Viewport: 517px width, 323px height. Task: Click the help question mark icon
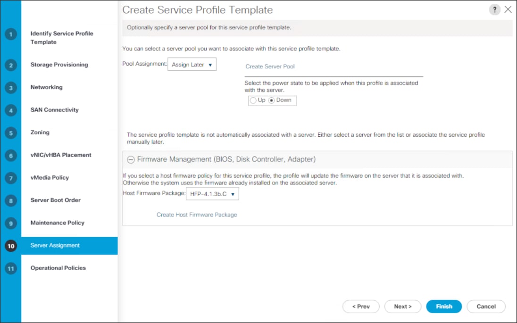(494, 10)
